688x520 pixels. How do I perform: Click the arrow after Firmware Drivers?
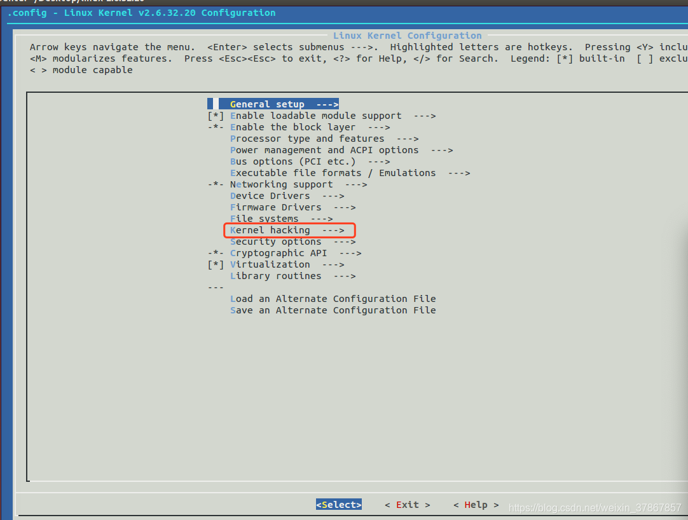pos(345,207)
